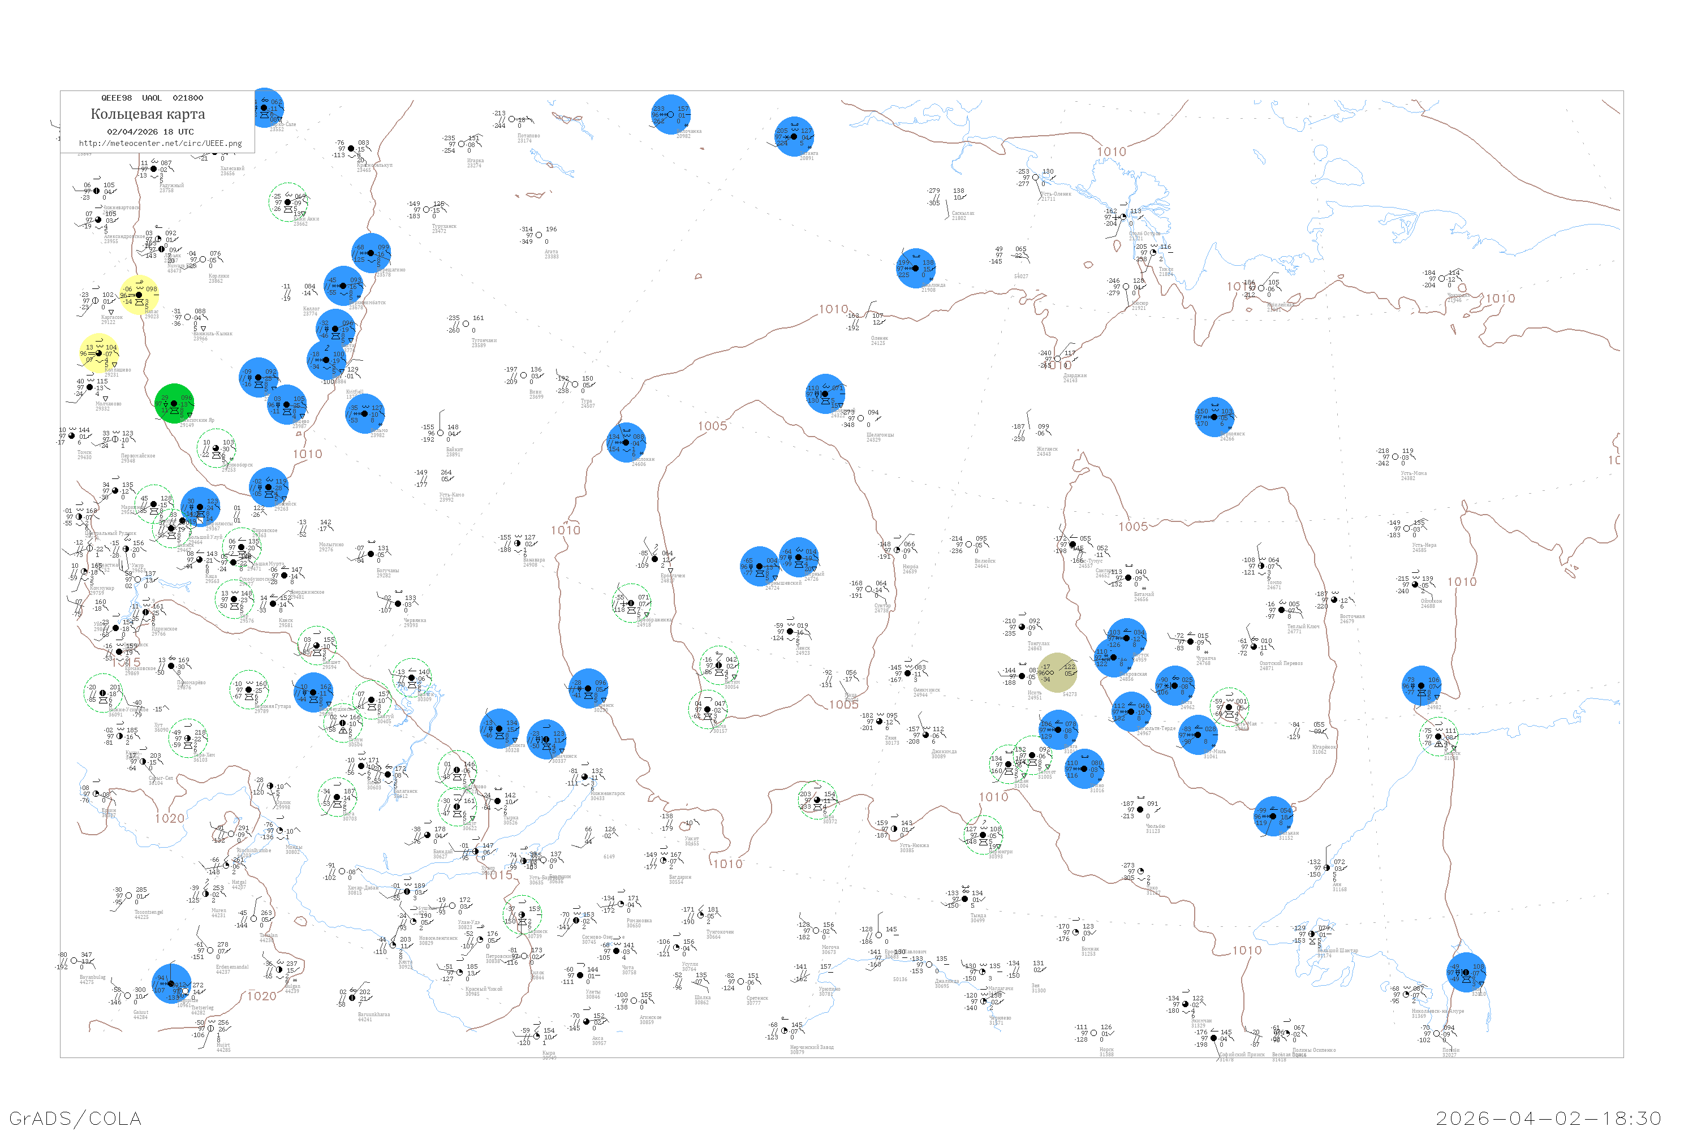The image size is (1697, 1131).
Task: Click the yellow station circle at Колпашево
Action: 99,353
